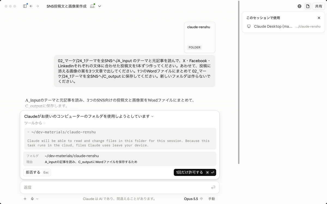Viewport: 327px width, 204px height.
Task: Click the microphone voice input icon
Action: tap(32, 199)
